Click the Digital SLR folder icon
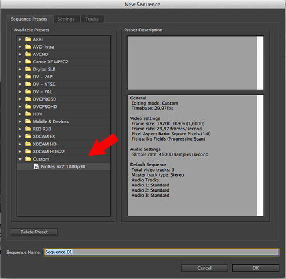The image size is (286, 279). click(x=28, y=69)
